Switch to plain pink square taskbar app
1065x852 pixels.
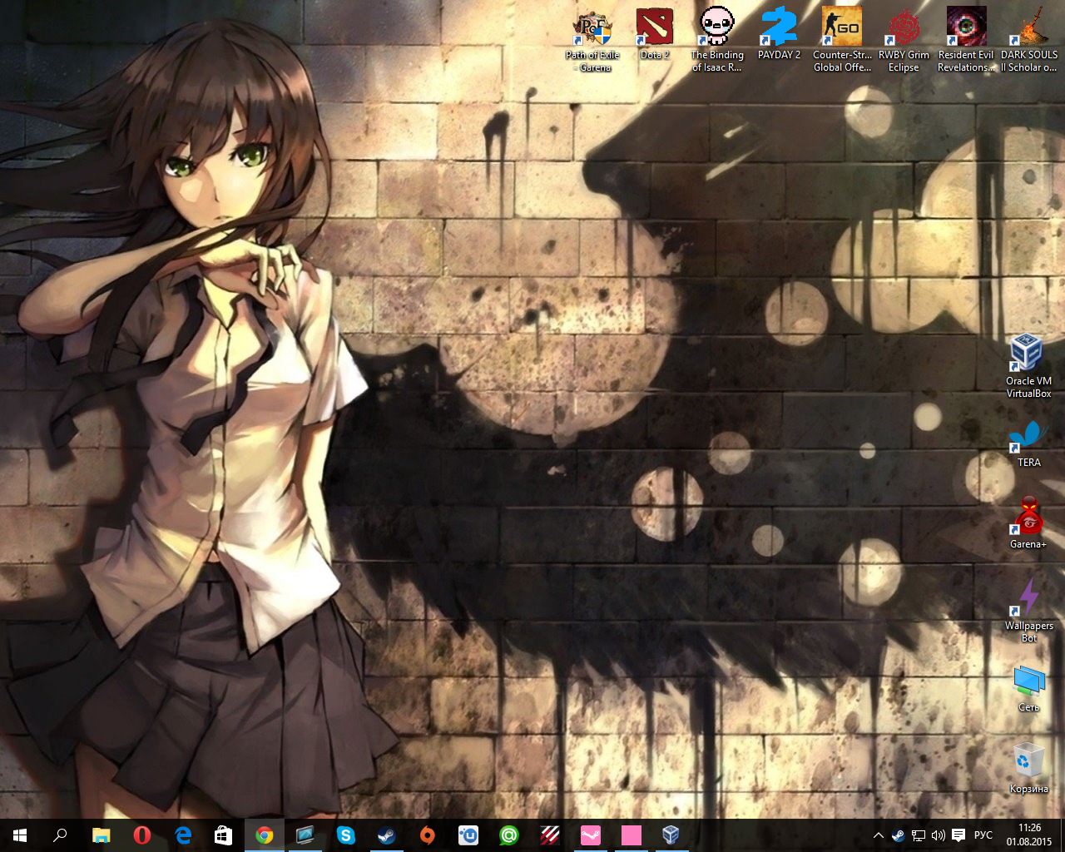pos(632,835)
